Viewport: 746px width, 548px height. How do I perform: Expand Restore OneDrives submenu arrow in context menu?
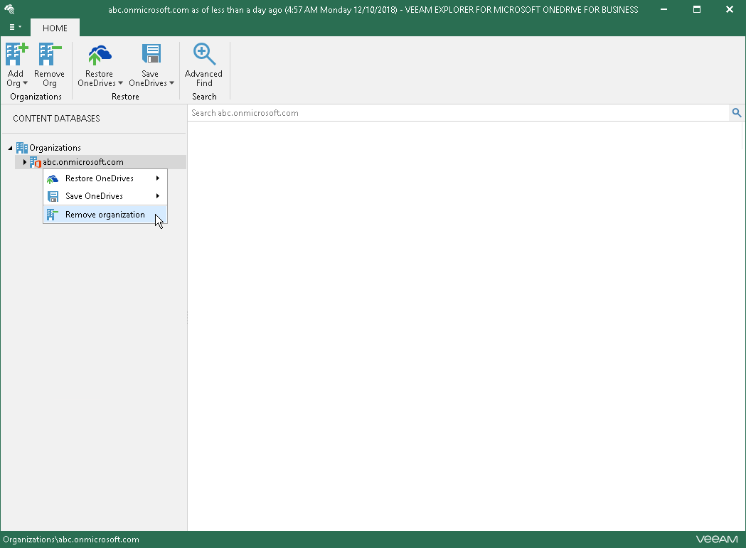[x=157, y=178]
